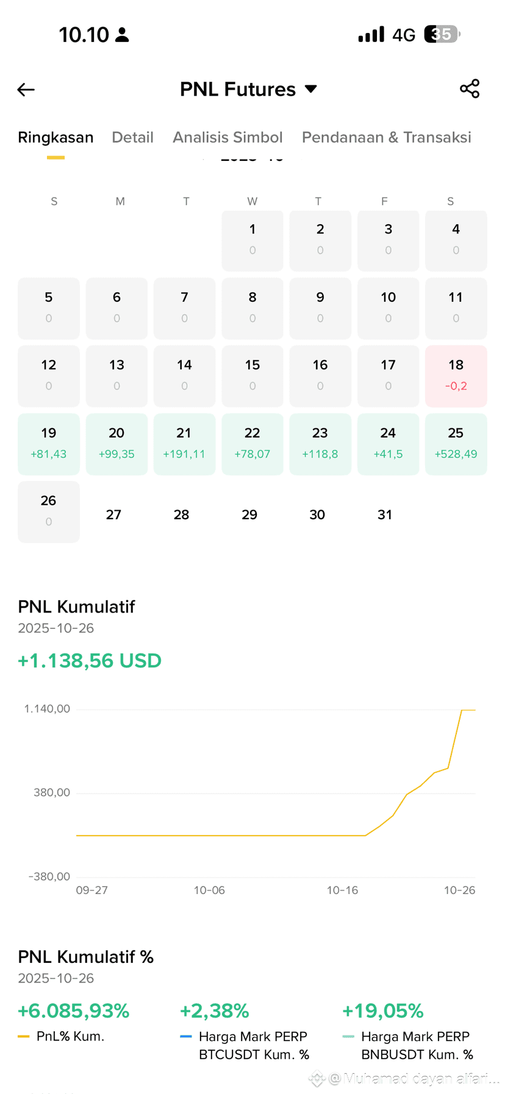The height and width of the screenshot is (1094, 505).
Task: Select the Pendanaan & Transaksi tab
Action: (x=387, y=137)
